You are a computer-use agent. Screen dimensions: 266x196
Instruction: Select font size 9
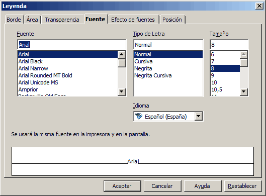pyautogui.click(x=225, y=75)
